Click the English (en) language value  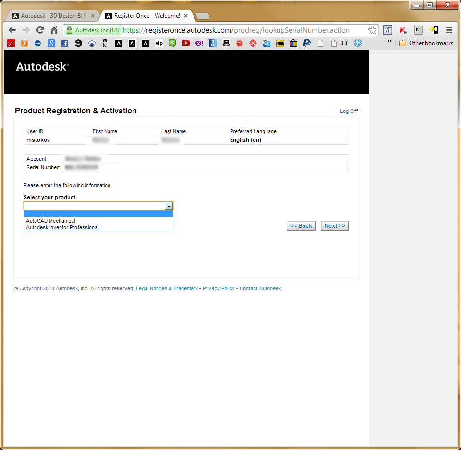(x=245, y=140)
